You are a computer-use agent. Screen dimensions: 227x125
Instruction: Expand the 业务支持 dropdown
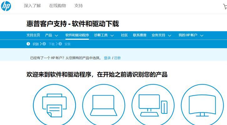point(162,35)
